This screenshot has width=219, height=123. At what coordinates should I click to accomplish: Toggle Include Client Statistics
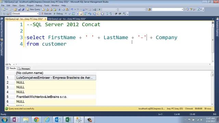90,14
